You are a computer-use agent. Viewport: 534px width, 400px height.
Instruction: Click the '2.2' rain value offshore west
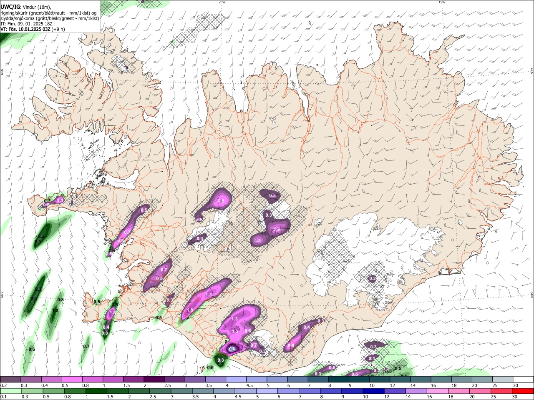pyautogui.click(x=41, y=236)
